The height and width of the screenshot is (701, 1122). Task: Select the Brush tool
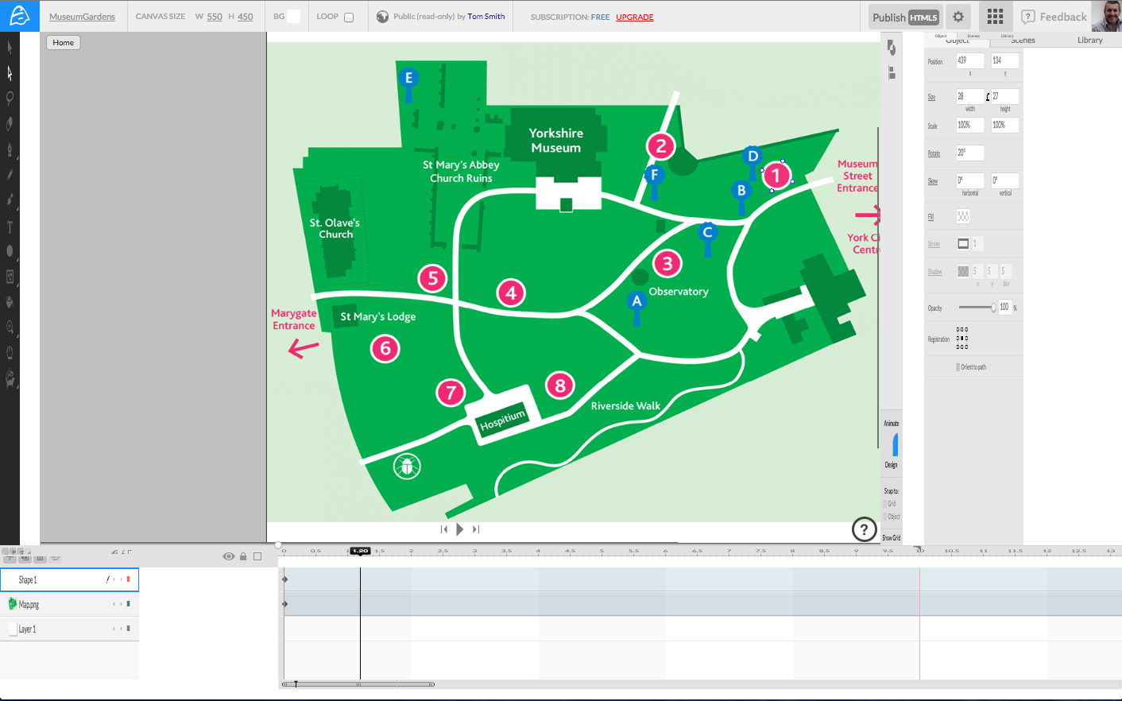click(x=10, y=200)
